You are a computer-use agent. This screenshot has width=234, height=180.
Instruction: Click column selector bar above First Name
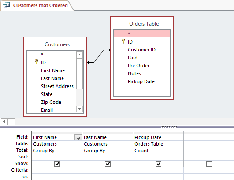[x=57, y=132]
